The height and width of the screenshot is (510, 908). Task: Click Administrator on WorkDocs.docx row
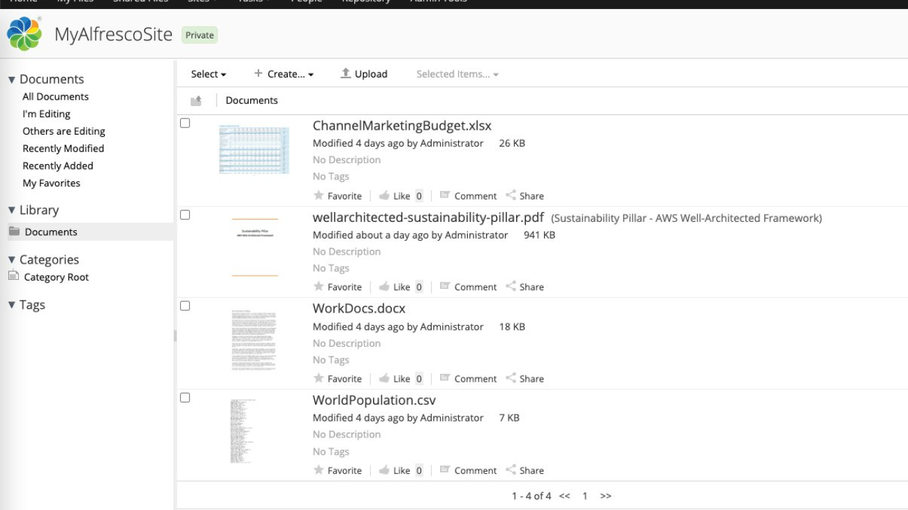[452, 327]
